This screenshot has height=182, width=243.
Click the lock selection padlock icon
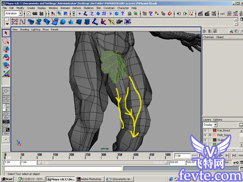coord(129,14)
